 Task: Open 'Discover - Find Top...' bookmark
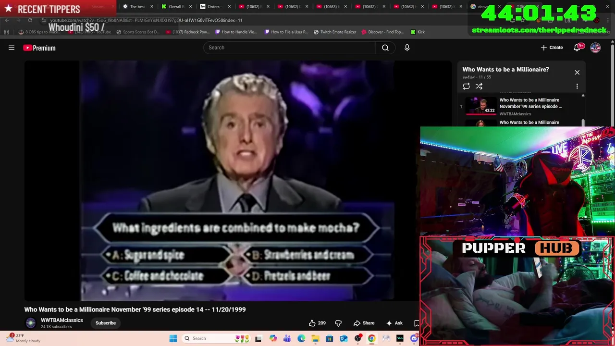coord(382,32)
